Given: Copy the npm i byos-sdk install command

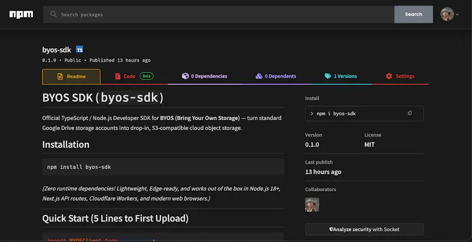Looking at the screenshot, I should (x=409, y=113).
